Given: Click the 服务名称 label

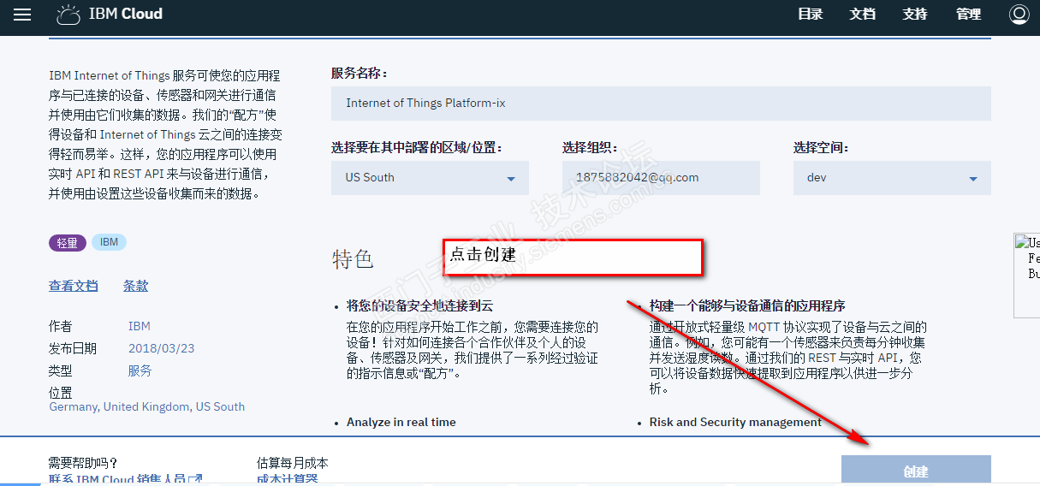Looking at the screenshot, I should click(360, 74).
